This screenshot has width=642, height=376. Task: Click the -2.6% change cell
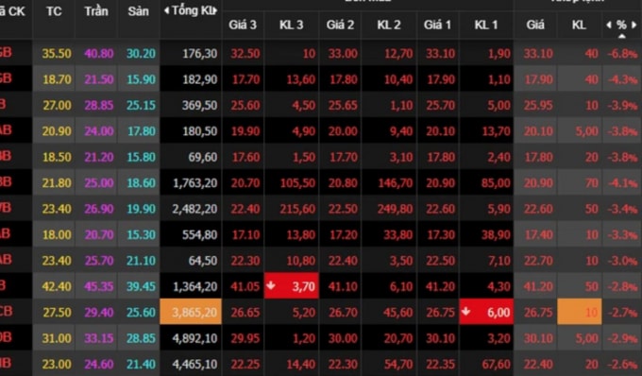[x=622, y=364]
